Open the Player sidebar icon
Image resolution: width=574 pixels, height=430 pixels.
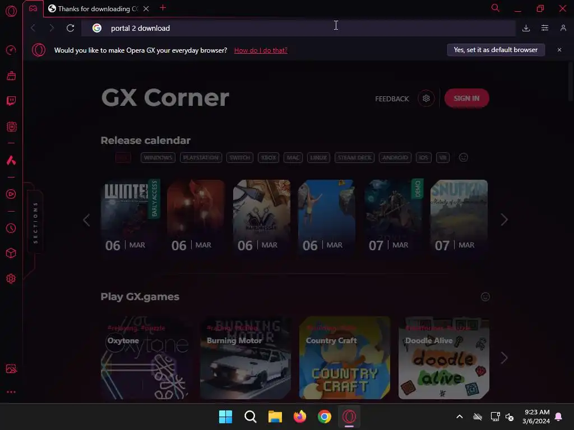point(11,194)
